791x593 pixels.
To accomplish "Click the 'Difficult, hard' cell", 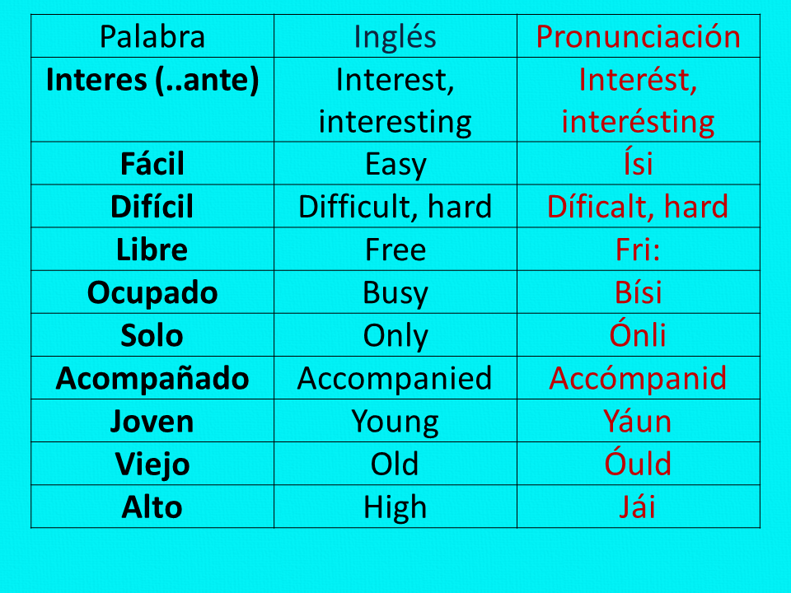I will [x=395, y=207].
